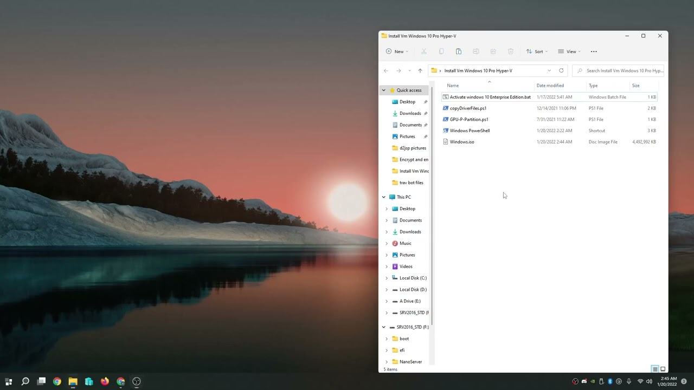Screen dimensions: 694x390
Task: Open the New item dropdown
Action: pos(397,51)
